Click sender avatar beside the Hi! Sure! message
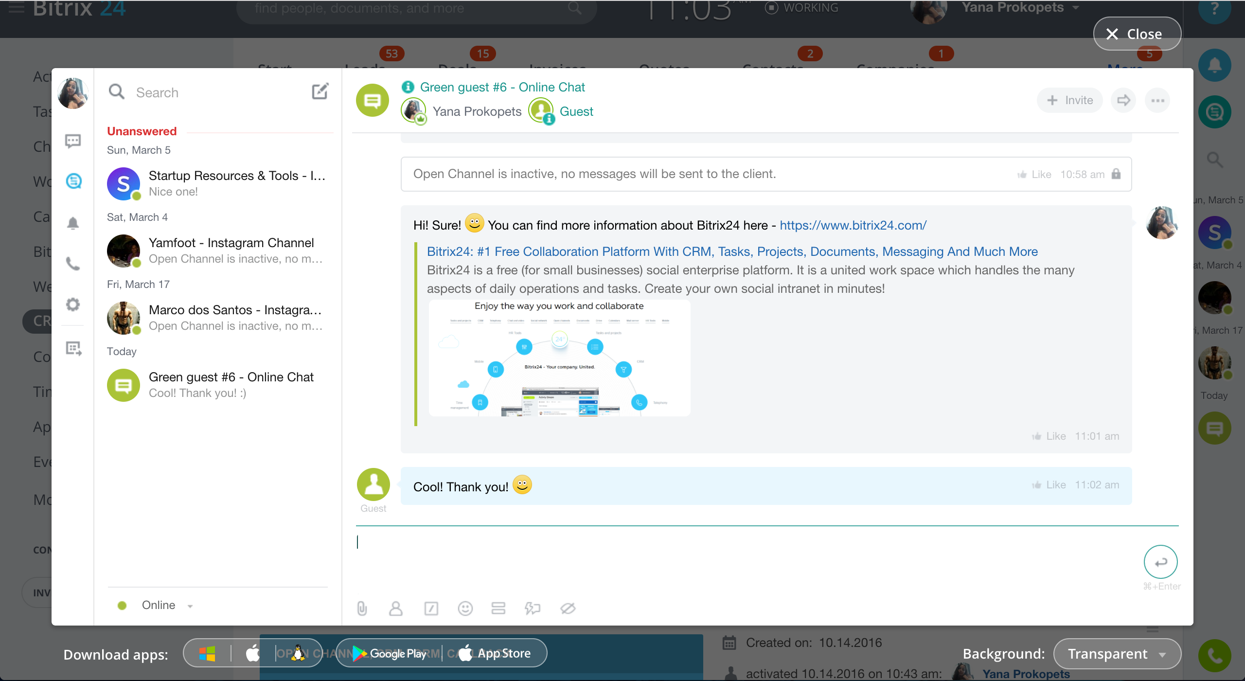The width and height of the screenshot is (1245, 681). [x=1162, y=223]
